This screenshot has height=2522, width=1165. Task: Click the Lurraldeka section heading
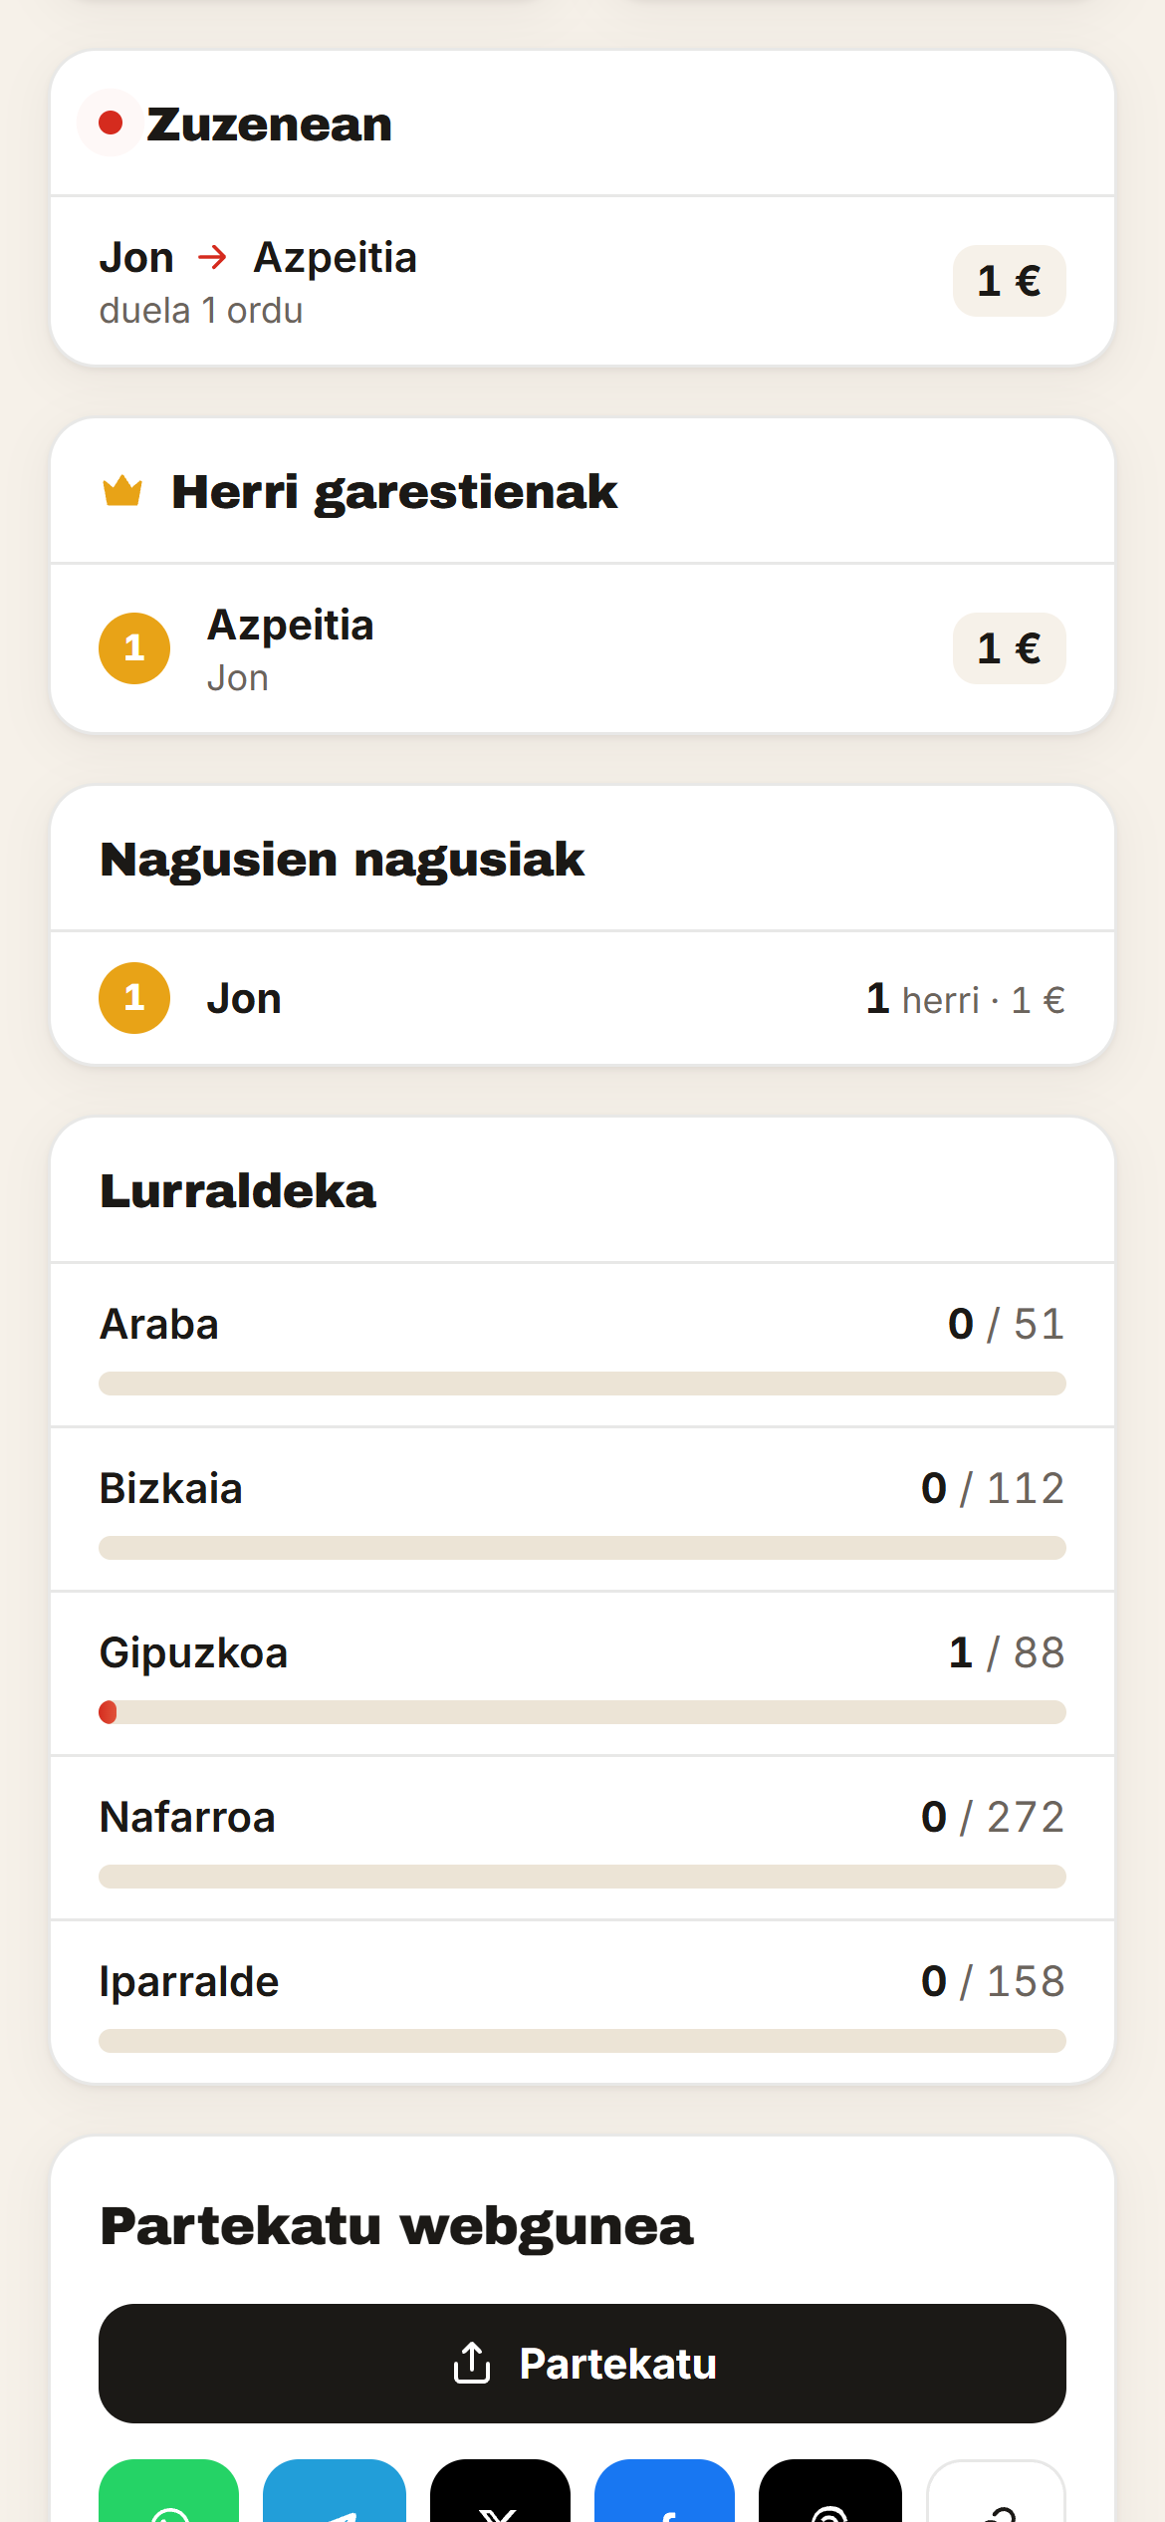(x=238, y=1191)
